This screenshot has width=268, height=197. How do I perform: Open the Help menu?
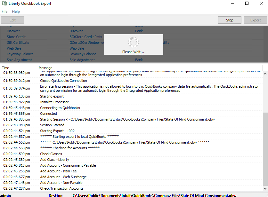16,12
